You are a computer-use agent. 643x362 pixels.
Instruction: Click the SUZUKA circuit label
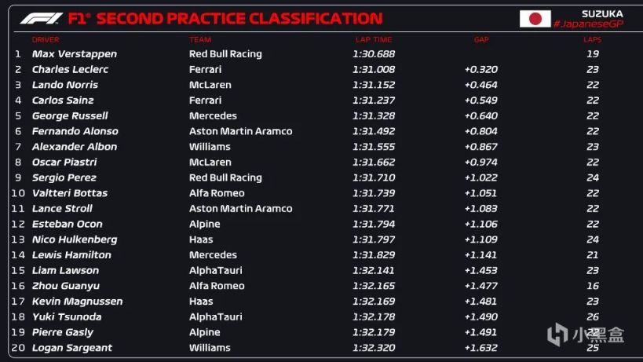(x=602, y=13)
